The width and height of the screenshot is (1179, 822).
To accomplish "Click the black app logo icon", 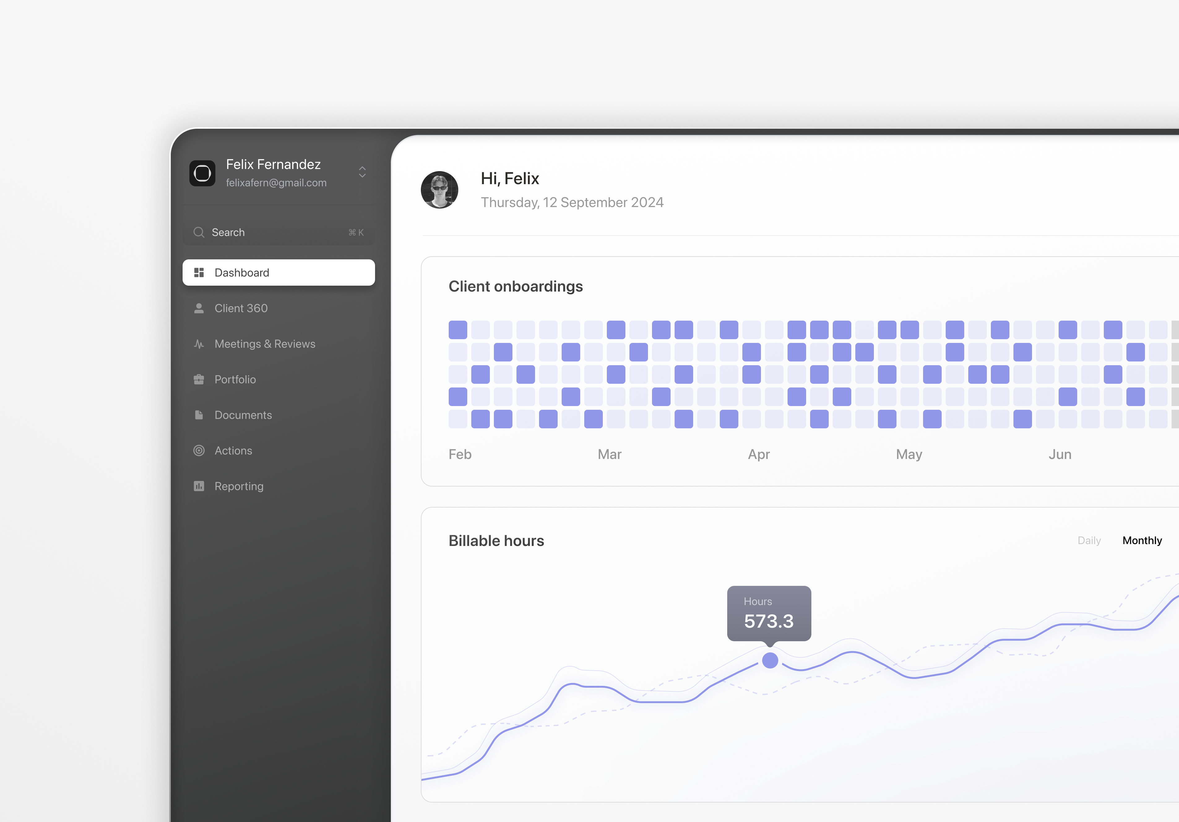I will [202, 173].
